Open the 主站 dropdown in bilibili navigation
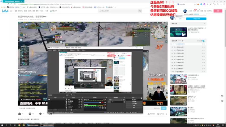 [11, 11]
